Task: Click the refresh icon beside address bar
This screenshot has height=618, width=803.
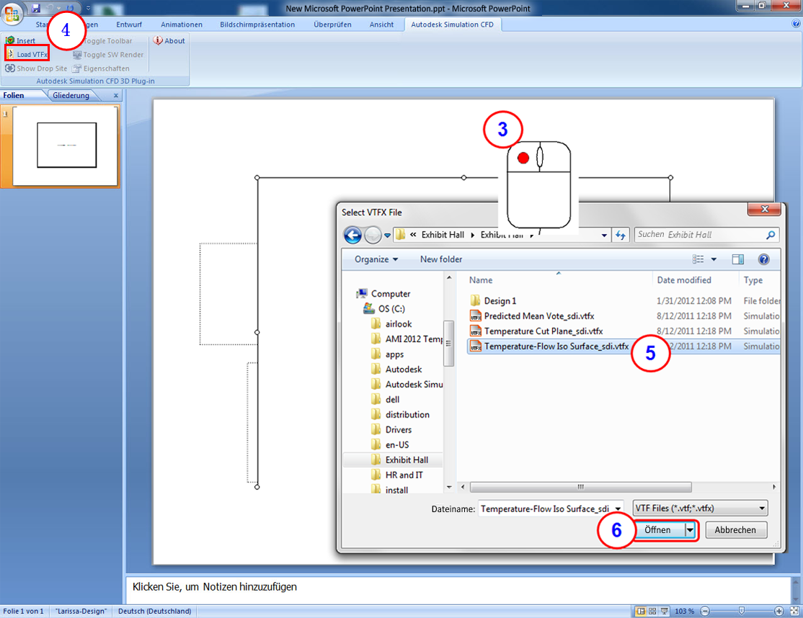Action: pyautogui.click(x=620, y=235)
